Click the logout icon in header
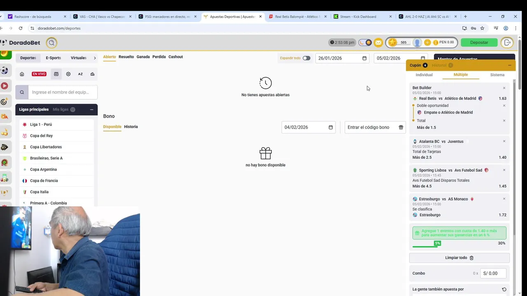 pyautogui.click(x=507, y=42)
